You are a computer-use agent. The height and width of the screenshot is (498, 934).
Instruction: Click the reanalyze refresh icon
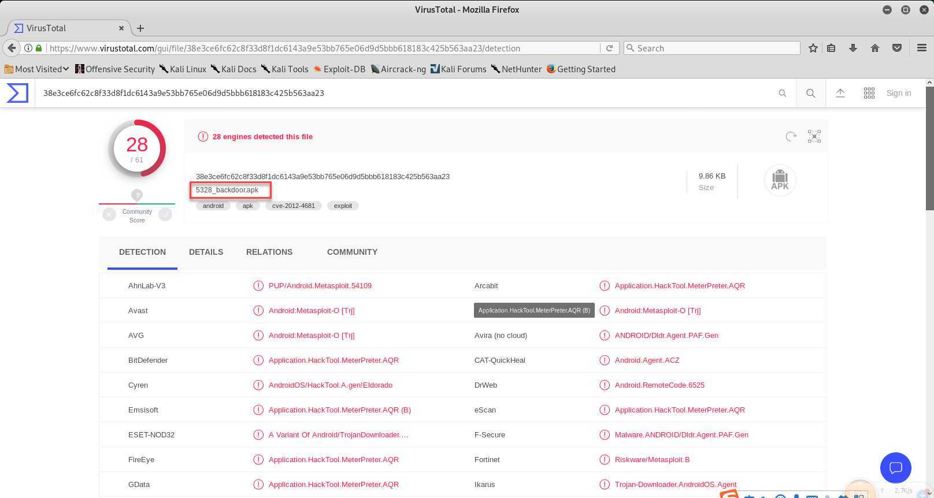coord(791,136)
